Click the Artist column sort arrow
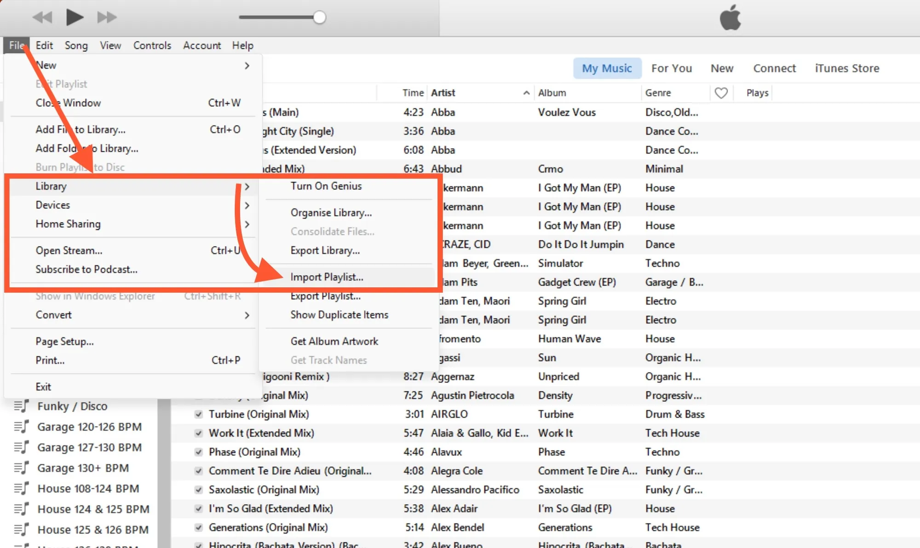Screen dimensions: 920x548 tap(526, 93)
